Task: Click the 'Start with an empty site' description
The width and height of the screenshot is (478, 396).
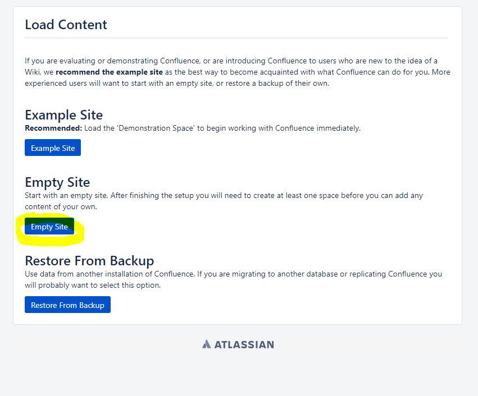Action: (x=224, y=201)
